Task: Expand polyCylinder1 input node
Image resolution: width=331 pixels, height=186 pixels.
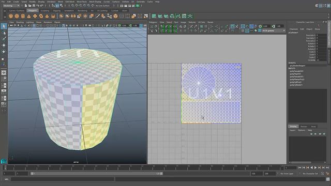Action: click(296, 85)
